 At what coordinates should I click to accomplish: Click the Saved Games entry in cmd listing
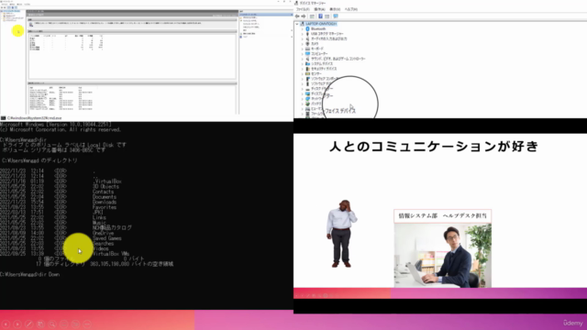[107, 238]
